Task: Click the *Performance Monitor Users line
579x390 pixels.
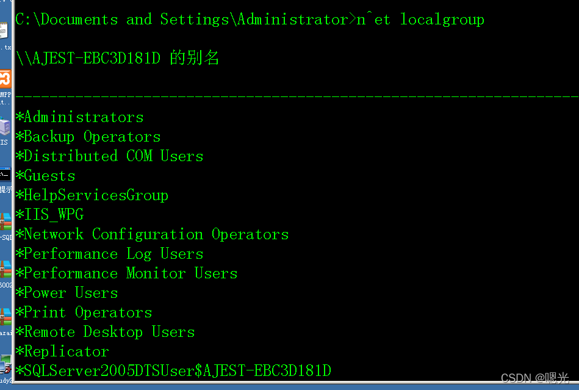Action: pyautogui.click(x=127, y=273)
